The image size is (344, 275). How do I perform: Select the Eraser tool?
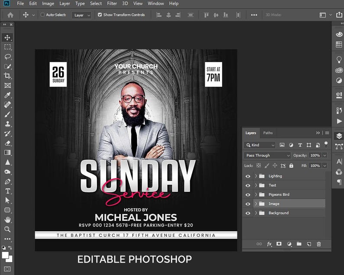point(7,143)
